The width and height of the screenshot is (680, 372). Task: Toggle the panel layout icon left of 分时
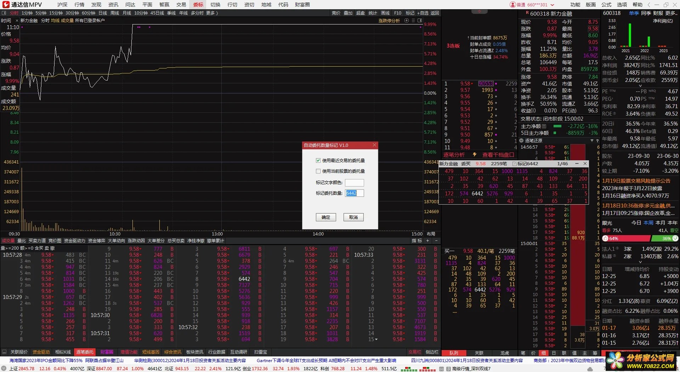(x=4, y=13)
